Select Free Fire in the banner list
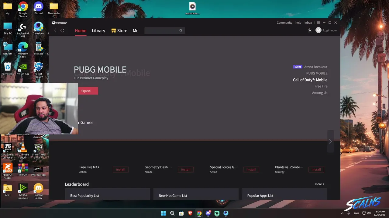Screen dimensions: 389x218 pos(321,86)
